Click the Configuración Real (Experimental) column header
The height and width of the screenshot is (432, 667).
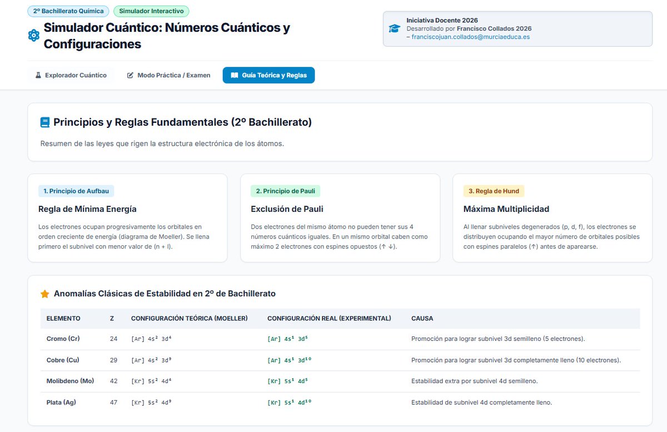329,319
